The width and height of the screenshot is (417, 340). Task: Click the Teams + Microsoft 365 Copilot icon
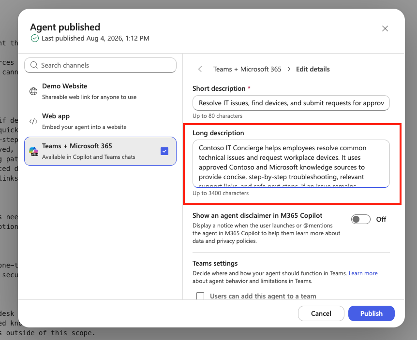coord(33,151)
